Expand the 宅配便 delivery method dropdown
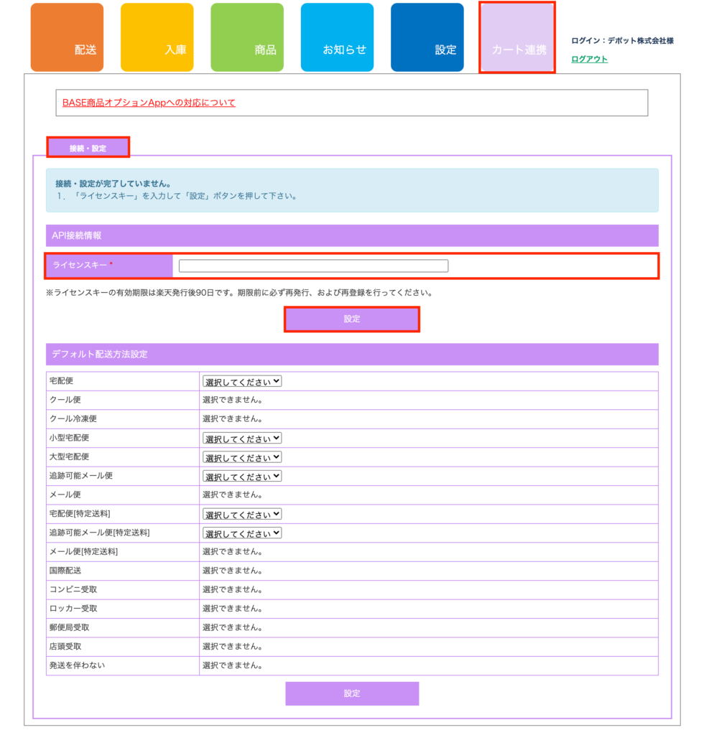 (242, 381)
